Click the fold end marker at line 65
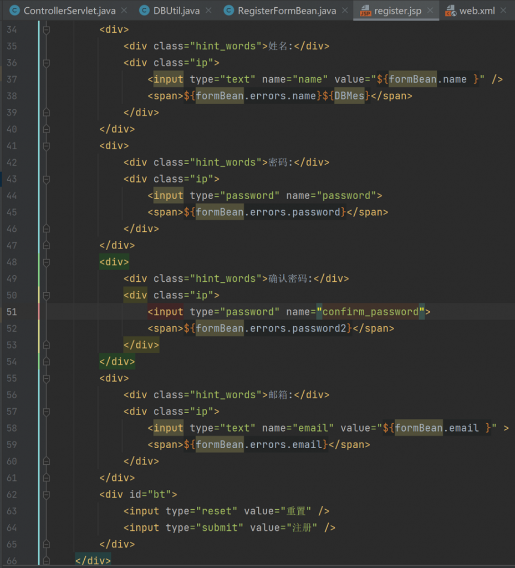The height and width of the screenshot is (568, 515). [47, 544]
